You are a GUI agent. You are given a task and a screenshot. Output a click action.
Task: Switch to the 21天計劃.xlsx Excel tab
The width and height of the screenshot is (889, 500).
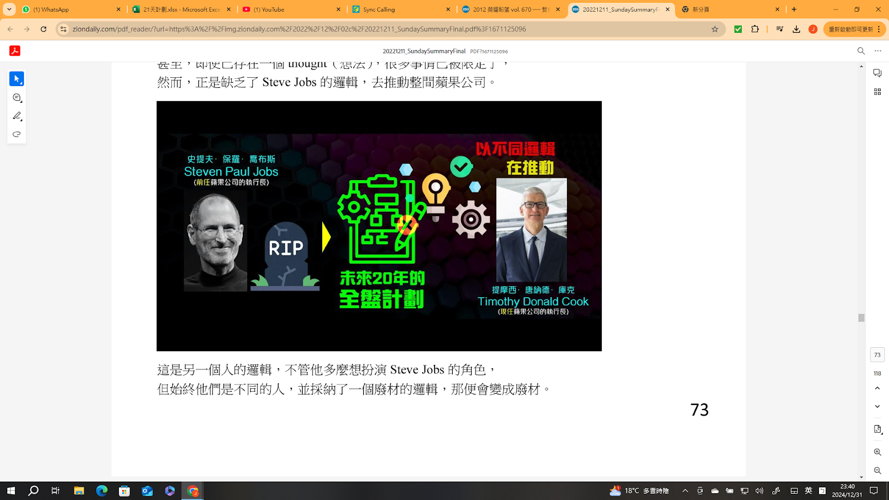click(181, 9)
